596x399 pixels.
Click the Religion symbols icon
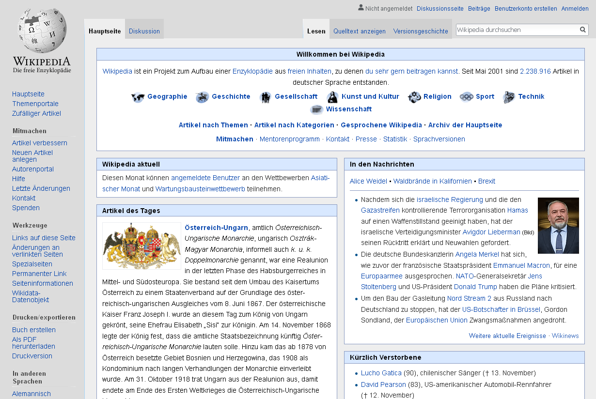point(414,97)
